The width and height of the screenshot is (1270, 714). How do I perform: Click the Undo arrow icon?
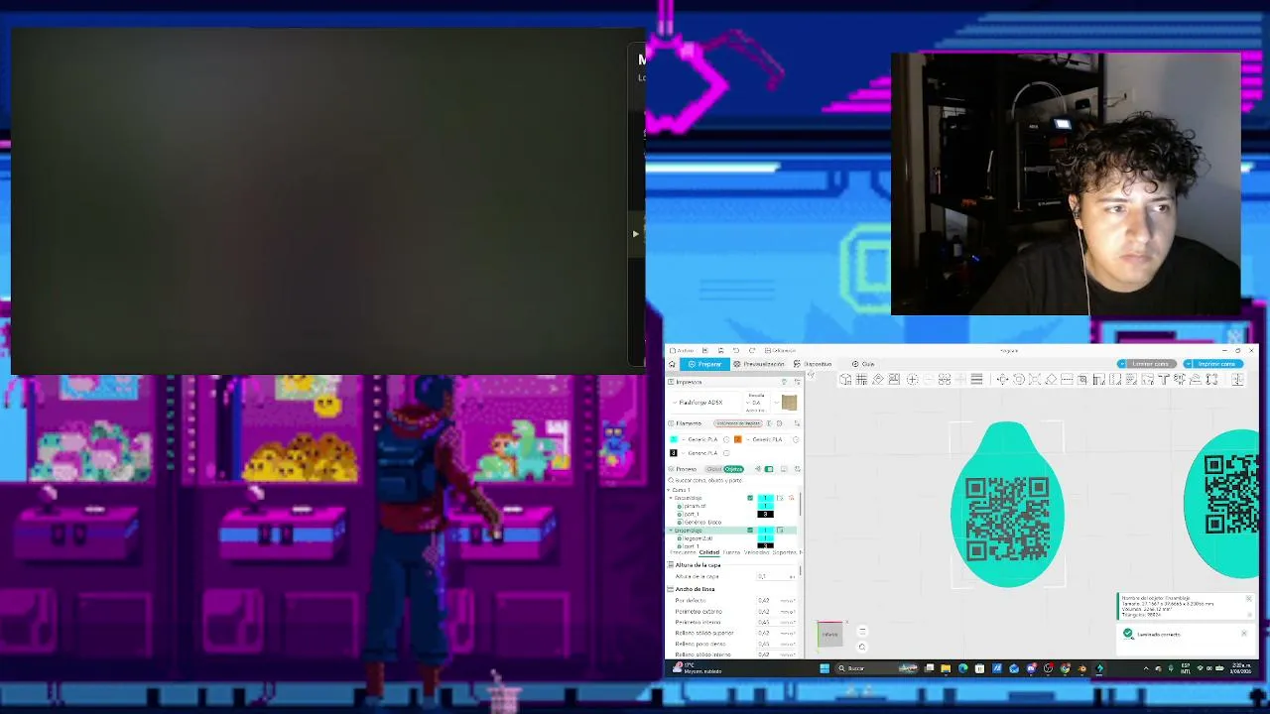coord(735,350)
